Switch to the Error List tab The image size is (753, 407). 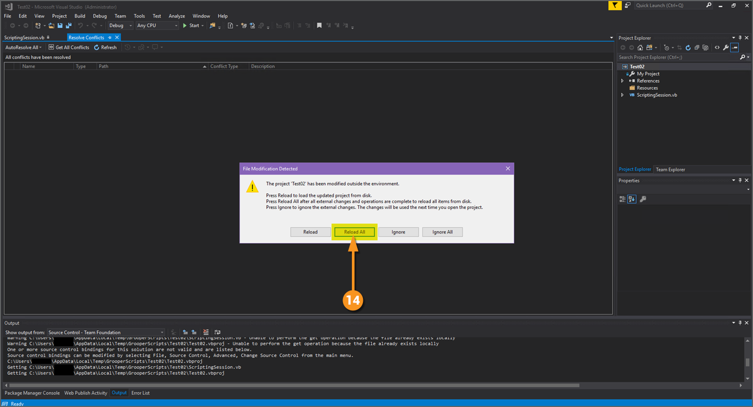pos(140,393)
